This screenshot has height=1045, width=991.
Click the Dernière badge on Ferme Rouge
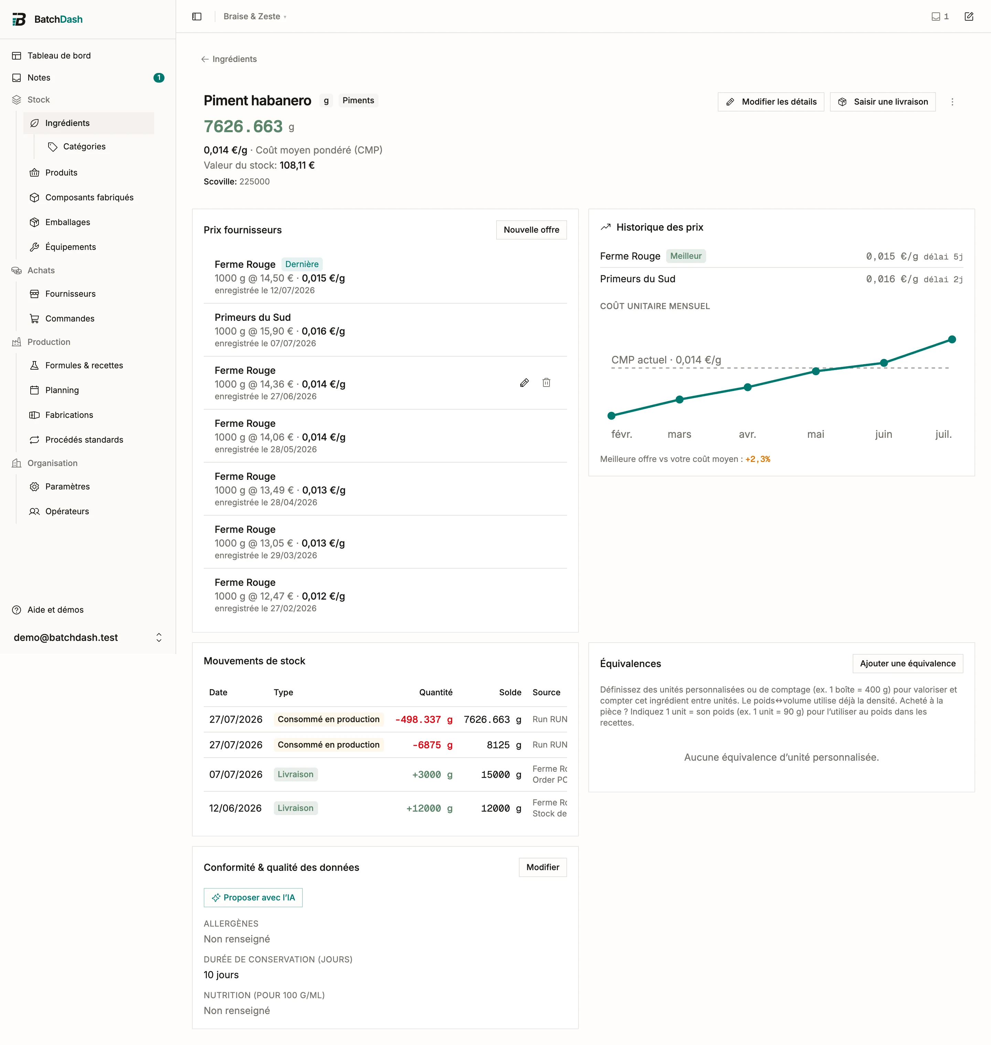pos(302,264)
